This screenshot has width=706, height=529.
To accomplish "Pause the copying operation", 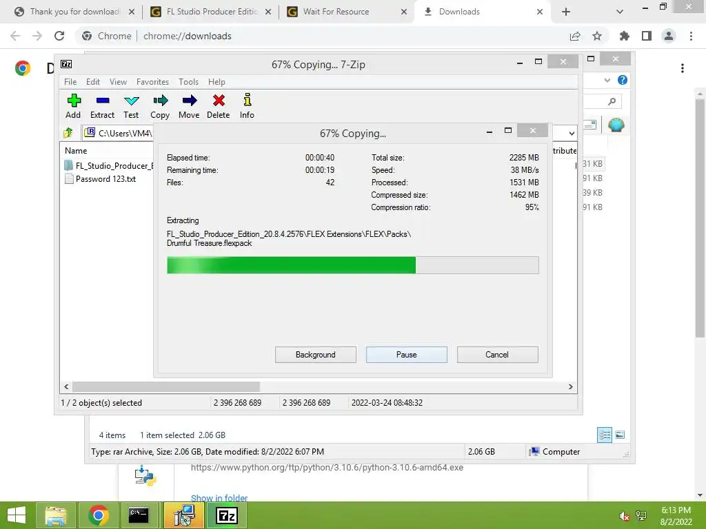I will click(407, 355).
